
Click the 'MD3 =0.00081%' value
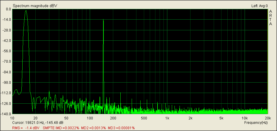[121, 128]
